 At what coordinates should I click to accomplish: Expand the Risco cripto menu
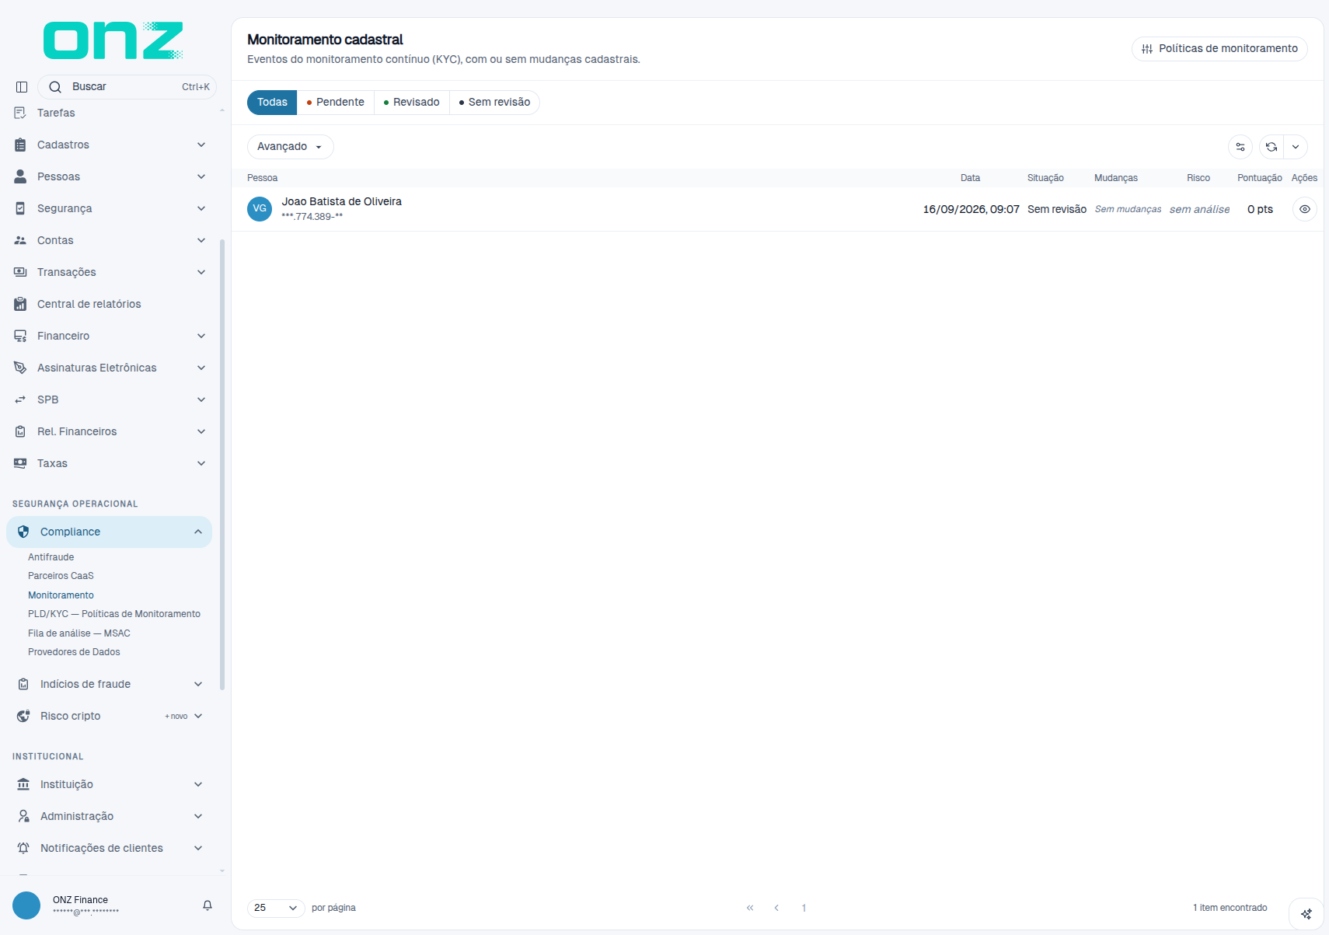click(x=110, y=716)
